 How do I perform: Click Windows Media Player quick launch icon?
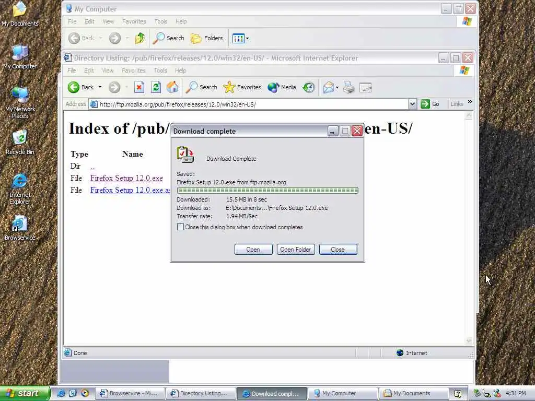coord(85,393)
